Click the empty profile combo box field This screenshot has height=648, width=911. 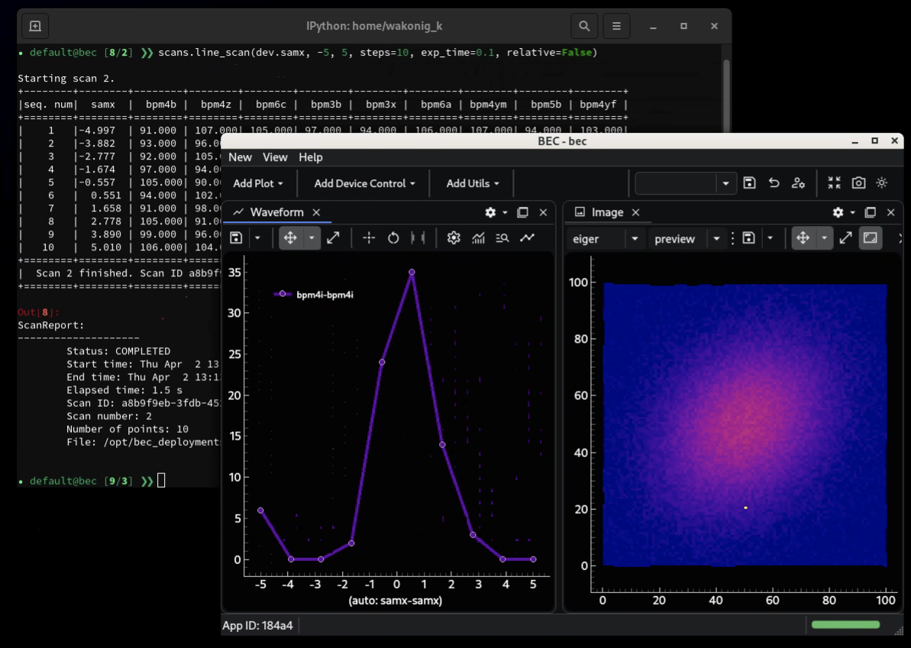(676, 183)
